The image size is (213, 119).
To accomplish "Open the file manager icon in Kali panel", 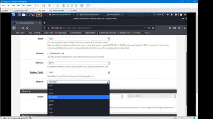I will pyautogui.click(x=24, y=15).
